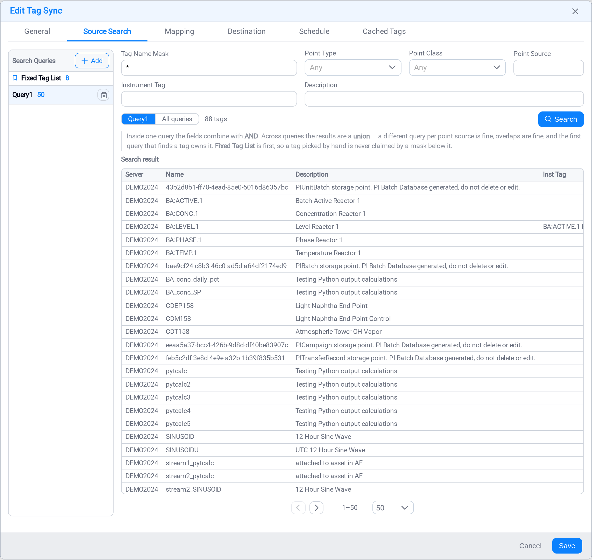This screenshot has height=560, width=592.
Task: Delete Query1 with the trash icon
Action: [103, 95]
